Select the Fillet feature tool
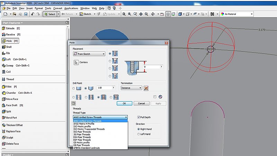 coord(9,86)
